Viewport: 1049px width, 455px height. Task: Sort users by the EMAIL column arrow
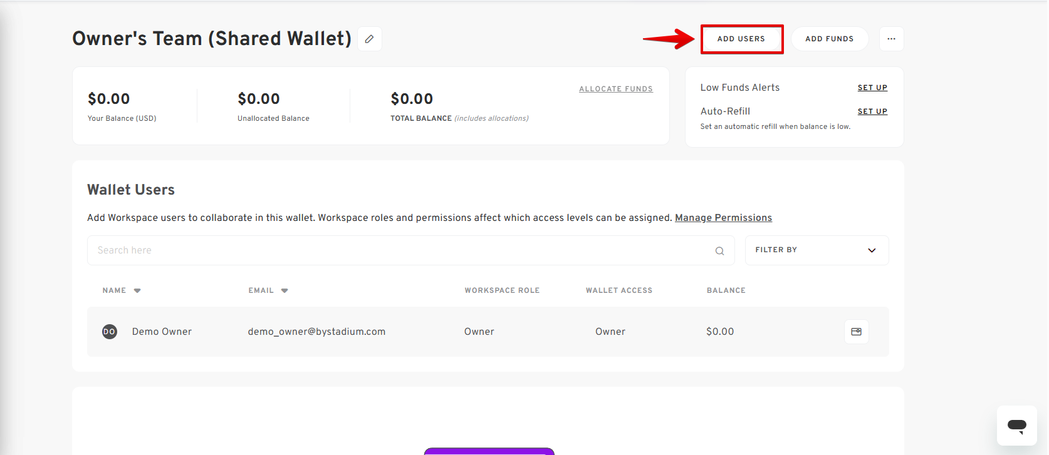point(284,290)
